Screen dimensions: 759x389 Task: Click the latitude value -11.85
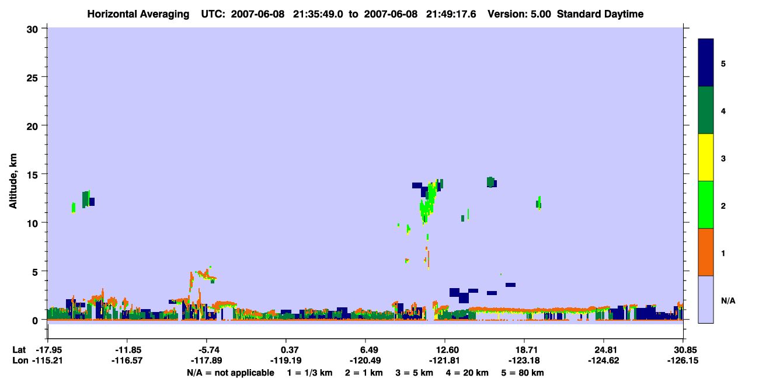point(127,350)
